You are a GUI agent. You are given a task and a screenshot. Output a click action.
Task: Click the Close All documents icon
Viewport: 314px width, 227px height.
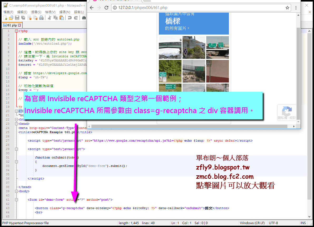[x=36, y=18]
